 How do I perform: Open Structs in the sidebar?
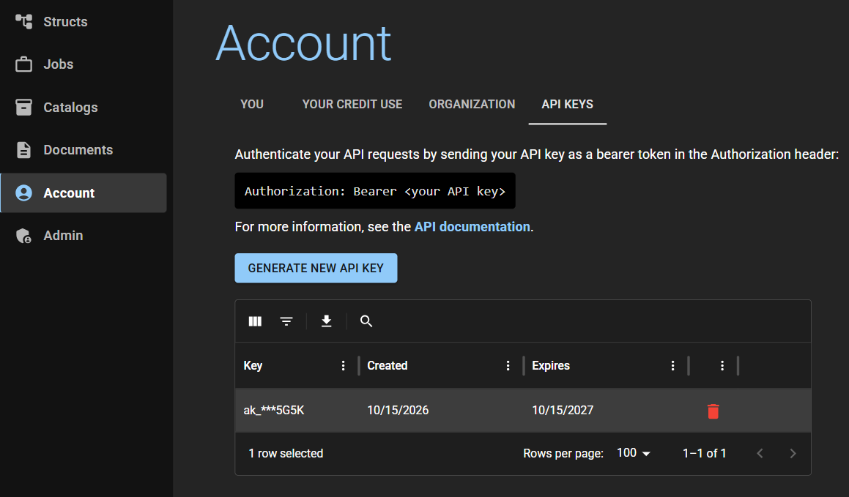(x=84, y=22)
